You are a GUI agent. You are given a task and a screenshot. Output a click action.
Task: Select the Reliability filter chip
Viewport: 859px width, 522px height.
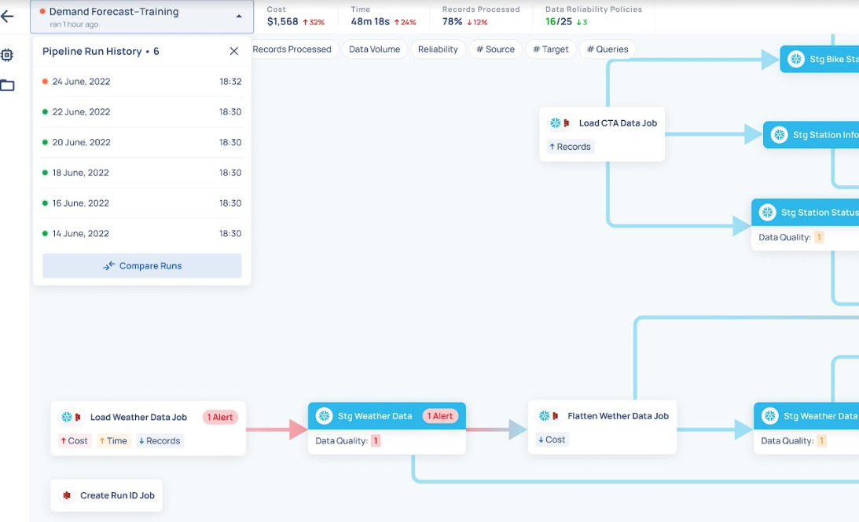pos(438,49)
